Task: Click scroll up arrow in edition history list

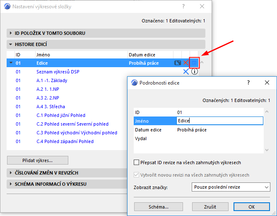Action: 202,63
